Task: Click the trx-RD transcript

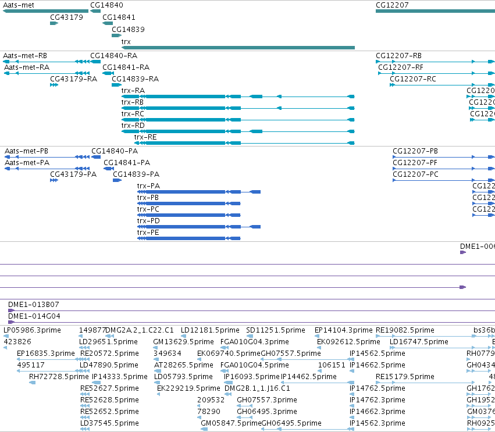Action: coord(238,132)
